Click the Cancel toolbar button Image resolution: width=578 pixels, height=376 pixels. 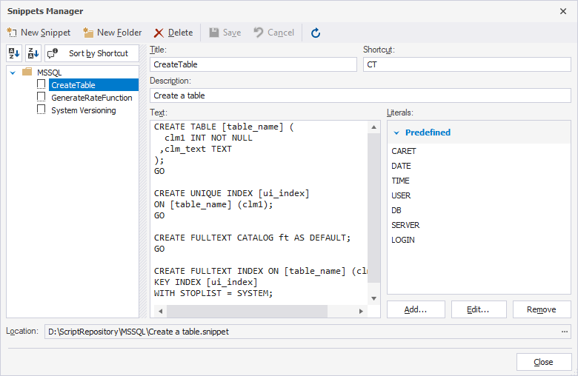(x=274, y=33)
